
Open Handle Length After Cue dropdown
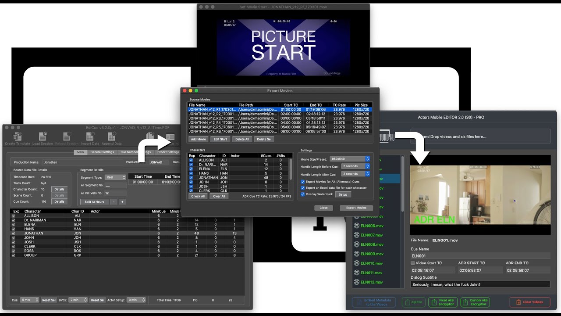coord(355,174)
